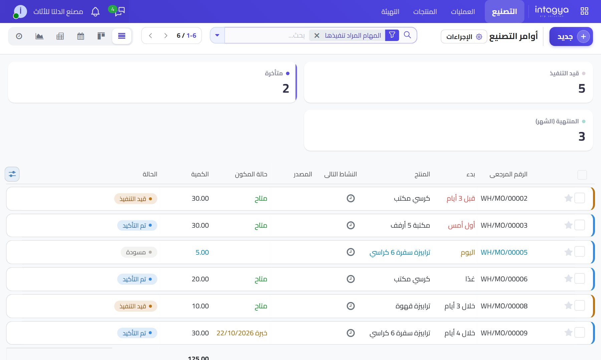Screen dimensions: 601x360
Task: Click into the بحث search field
Action: coord(266,35)
